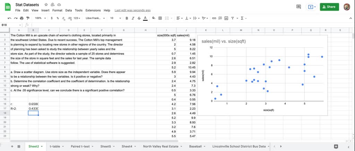Print the spreadsheet using printer icon
This screenshot has height=151, width=355.
click(x=22, y=18)
